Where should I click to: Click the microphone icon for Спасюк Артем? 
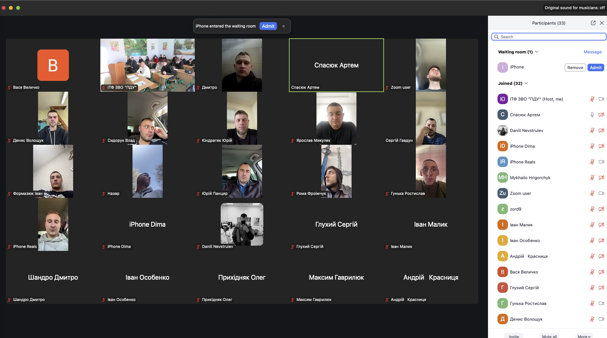pyautogui.click(x=592, y=115)
